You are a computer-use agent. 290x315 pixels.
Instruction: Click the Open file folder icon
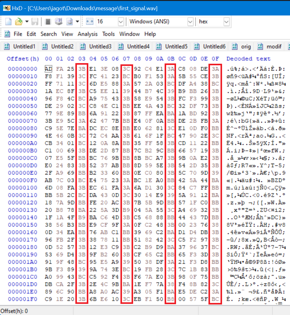19,21
